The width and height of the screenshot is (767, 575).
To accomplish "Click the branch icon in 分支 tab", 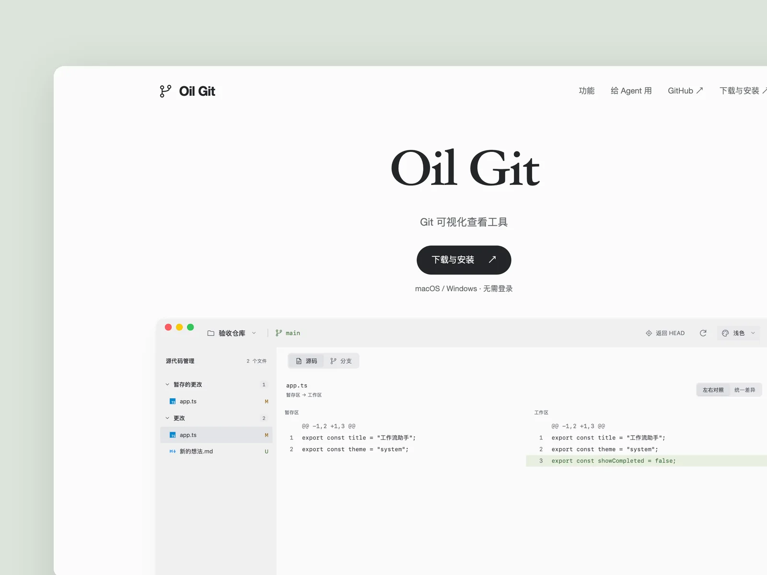I will 333,361.
